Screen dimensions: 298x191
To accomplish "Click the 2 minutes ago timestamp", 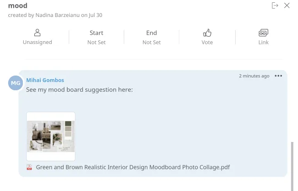I will [x=254, y=76].
